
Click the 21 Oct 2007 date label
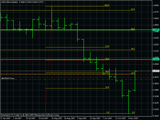click(x=121, y=118)
